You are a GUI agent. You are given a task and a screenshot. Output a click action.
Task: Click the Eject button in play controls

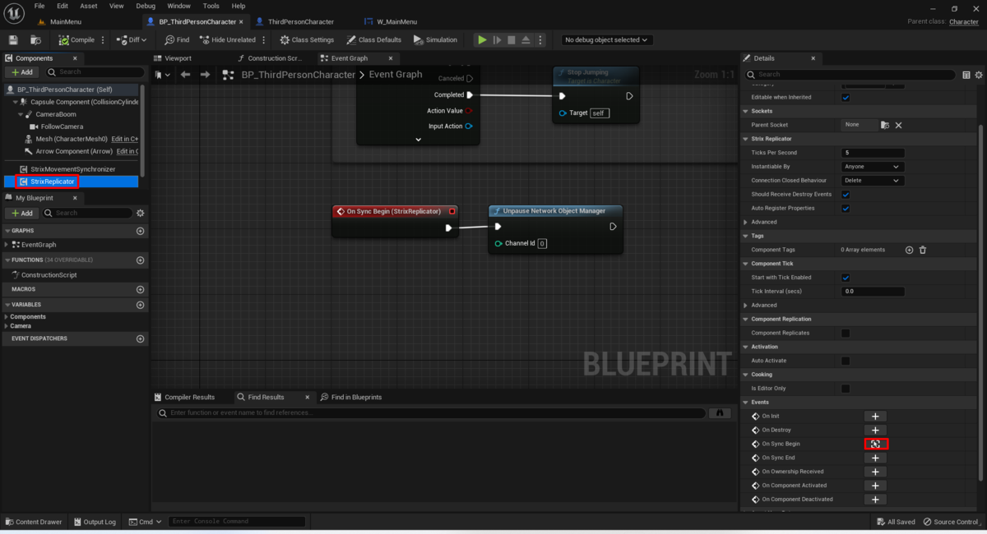pos(525,39)
